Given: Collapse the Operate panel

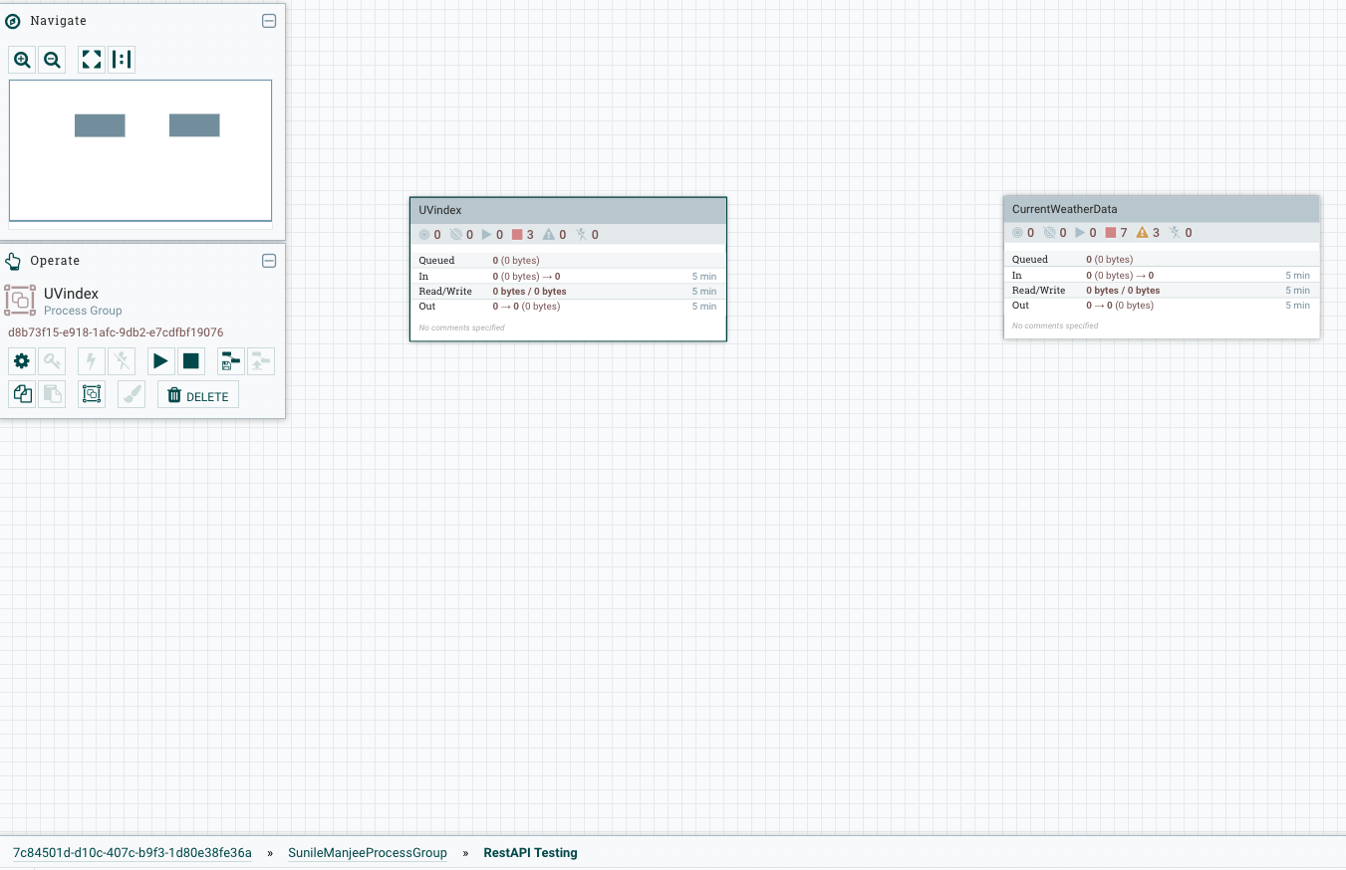Looking at the screenshot, I should (x=269, y=261).
